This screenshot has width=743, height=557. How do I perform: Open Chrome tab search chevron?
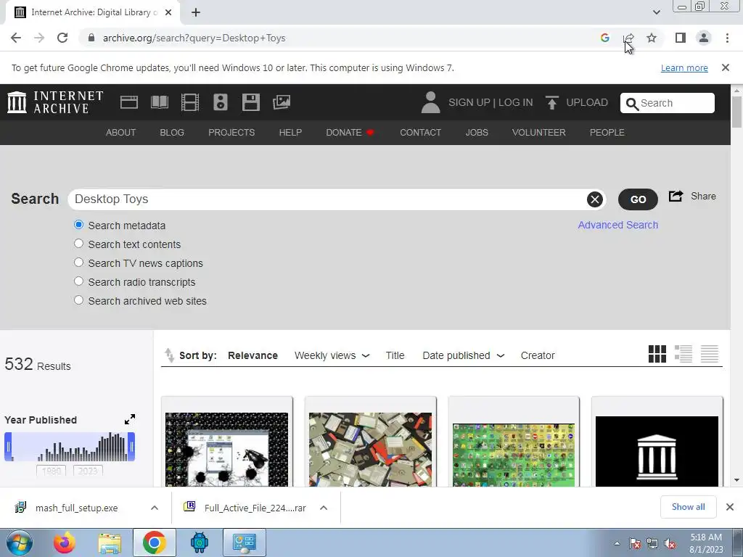(x=656, y=12)
